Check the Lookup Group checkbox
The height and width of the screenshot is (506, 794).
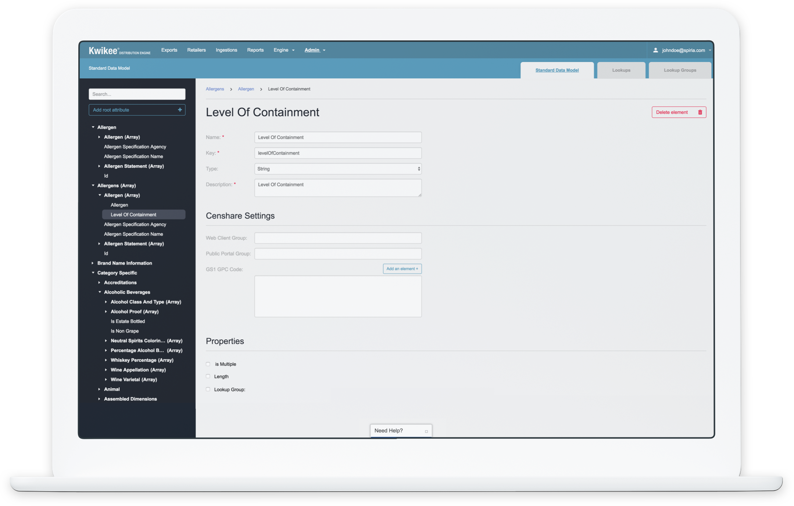click(x=208, y=389)
